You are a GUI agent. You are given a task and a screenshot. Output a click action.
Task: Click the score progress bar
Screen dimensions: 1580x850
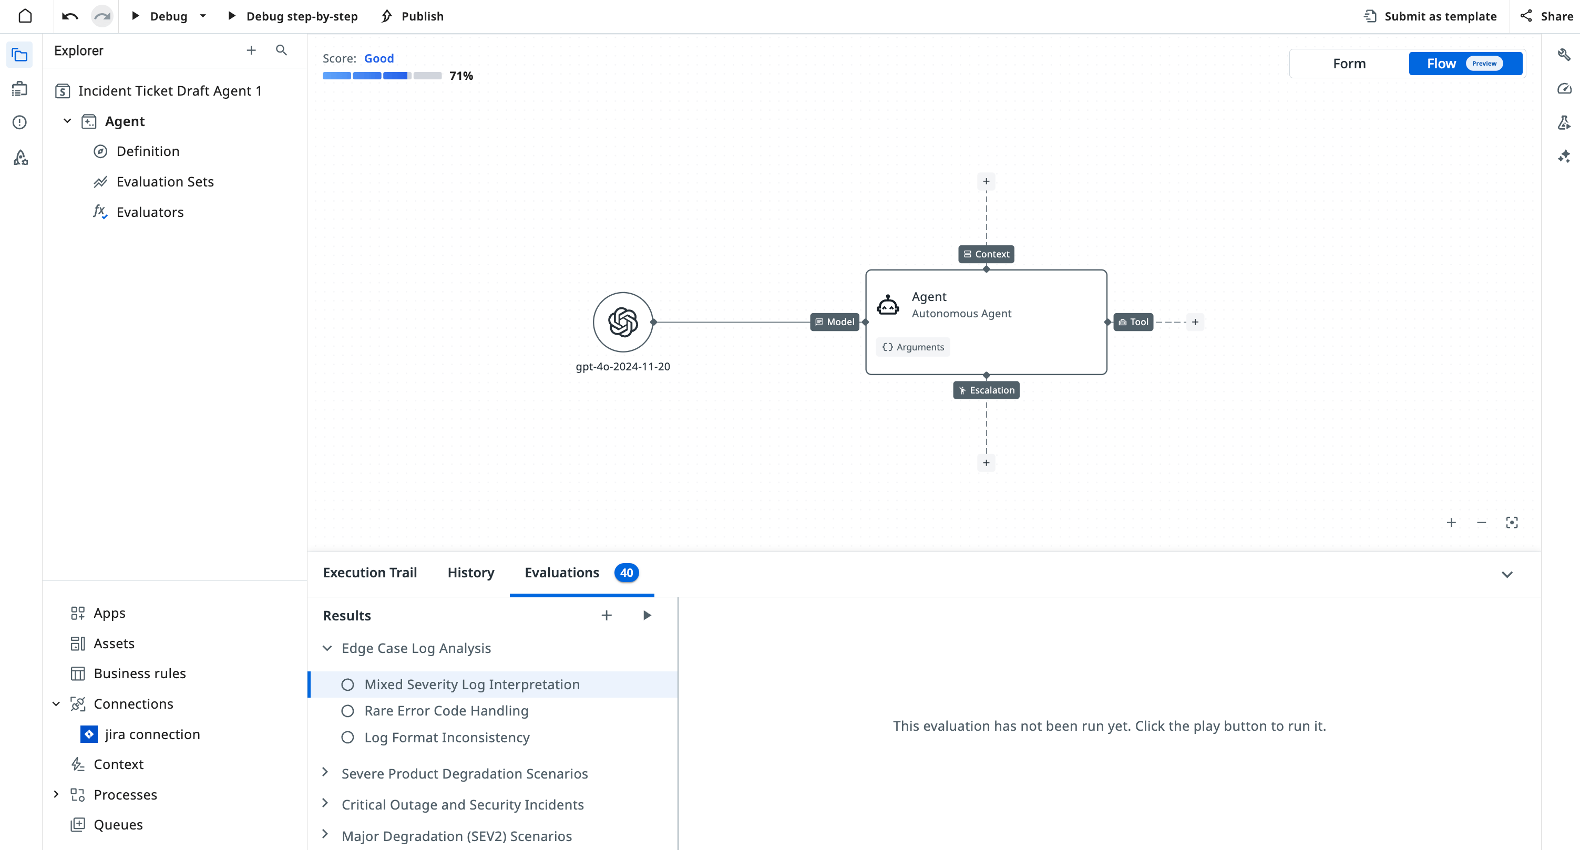382,76
